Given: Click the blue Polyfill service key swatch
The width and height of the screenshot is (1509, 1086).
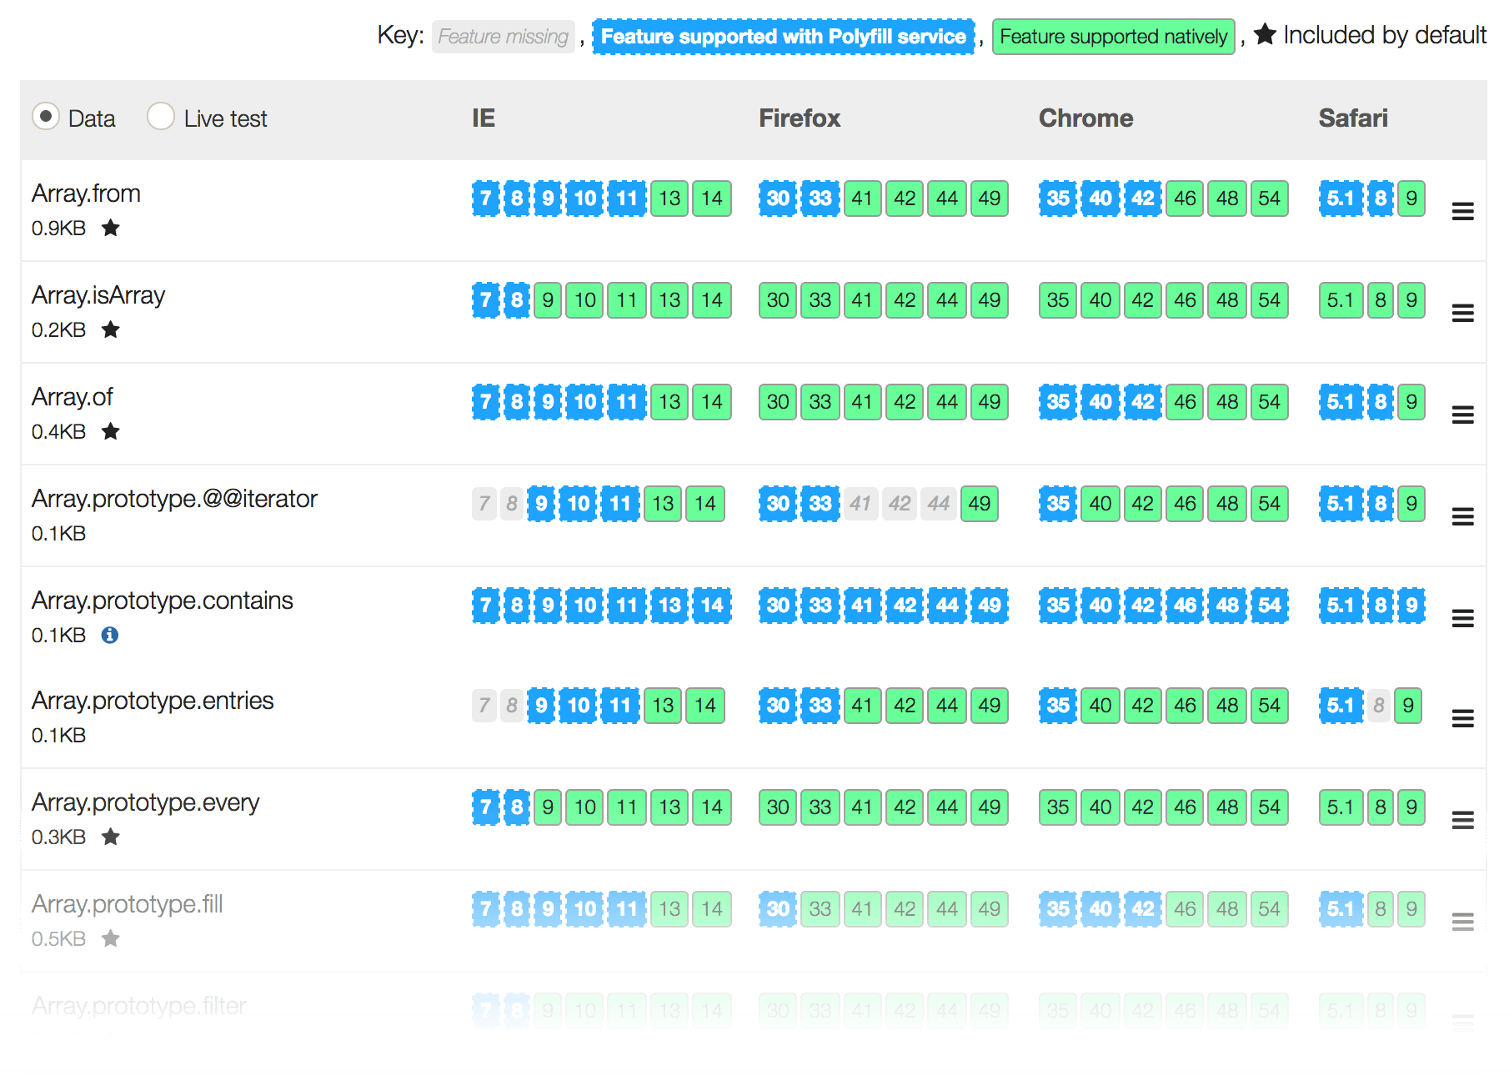Looking at the screenshot, I should click(x=783, y=37).
